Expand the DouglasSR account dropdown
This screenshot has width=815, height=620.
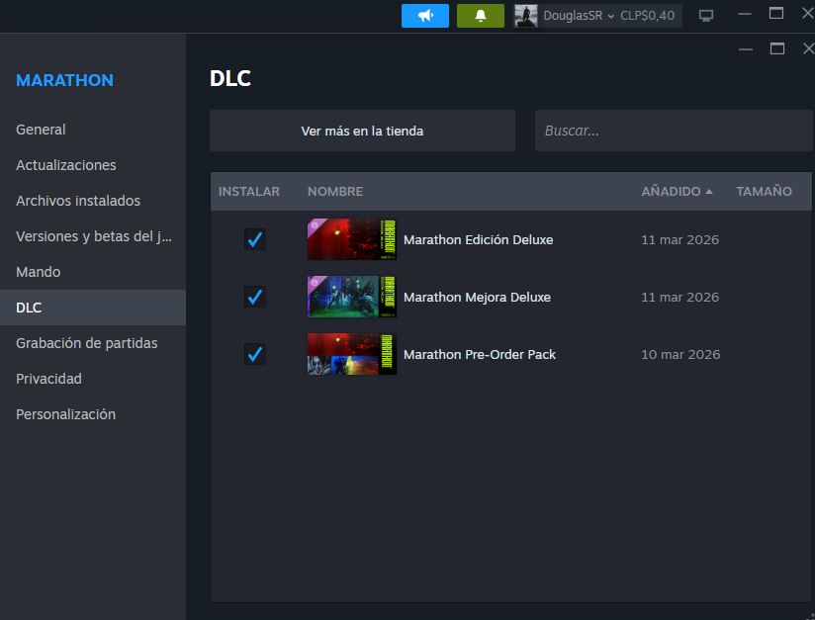coord(610,16)
